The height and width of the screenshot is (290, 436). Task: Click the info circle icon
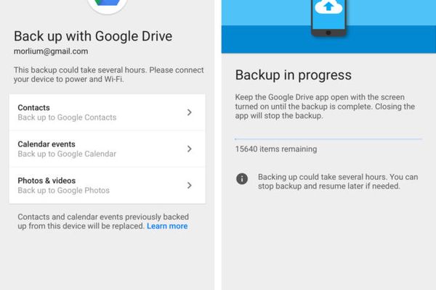point(242,179)
